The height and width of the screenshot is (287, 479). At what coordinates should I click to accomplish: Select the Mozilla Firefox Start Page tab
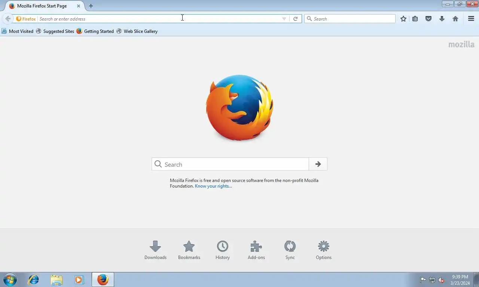(44, 6)
